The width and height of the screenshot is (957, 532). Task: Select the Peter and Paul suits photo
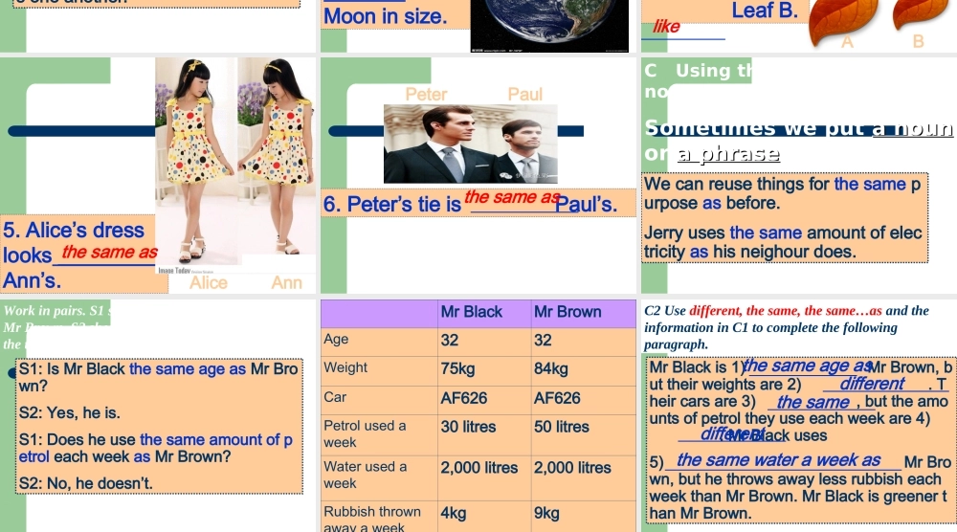470,144
